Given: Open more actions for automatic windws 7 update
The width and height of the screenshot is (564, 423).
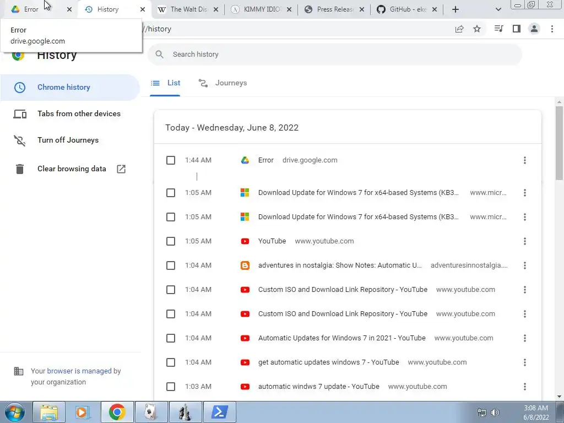Looking at the screenshot, I should pos(525,387).
